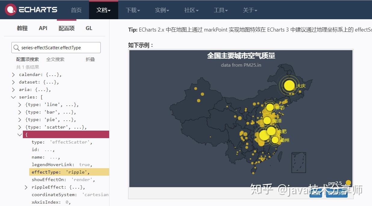Click the 编辑示例 button
Image resolution: width=372 pixels, height=206 pixels.
[337, 194]
